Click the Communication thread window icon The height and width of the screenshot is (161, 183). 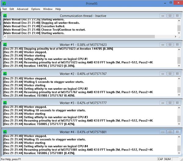5,16
